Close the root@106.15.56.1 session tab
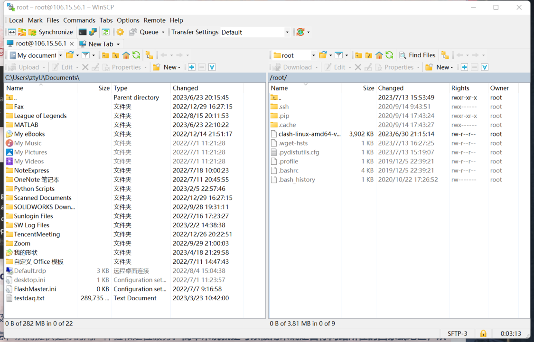This screenshot has width=534, height=342. click(x=72, y=44)
